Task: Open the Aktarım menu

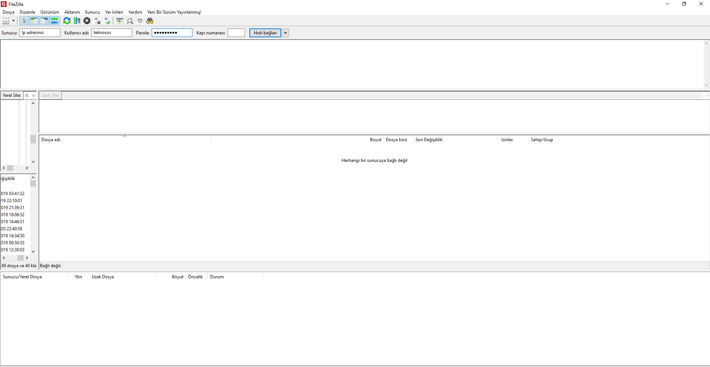Action: pyautogui.click(x=72, y=12)
